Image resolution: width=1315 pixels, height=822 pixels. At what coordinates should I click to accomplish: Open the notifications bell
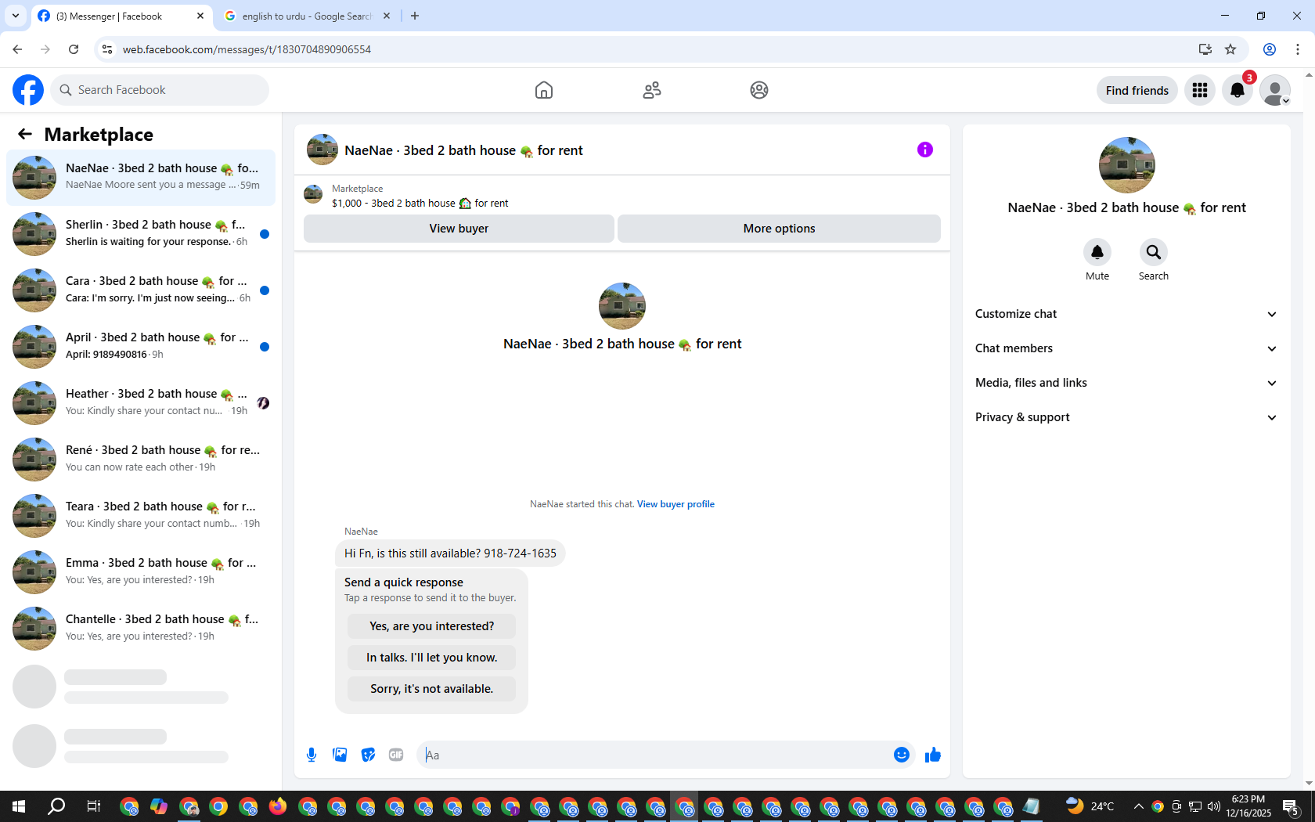pos(1238,90)
